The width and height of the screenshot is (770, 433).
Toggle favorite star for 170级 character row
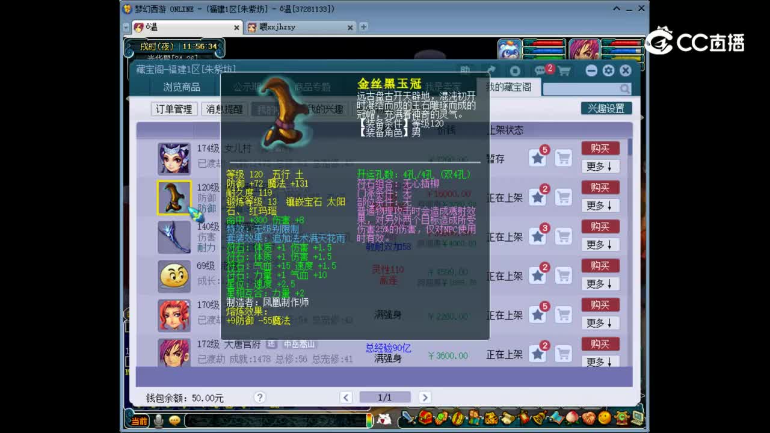click(538, 315)
